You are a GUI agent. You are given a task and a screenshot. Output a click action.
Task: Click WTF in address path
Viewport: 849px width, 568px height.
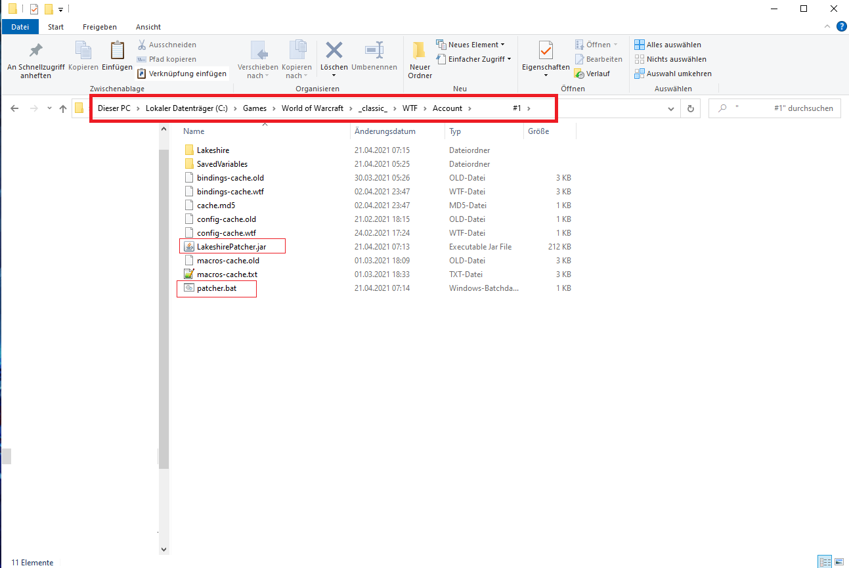pyautogui.click(x=410, y=108)
